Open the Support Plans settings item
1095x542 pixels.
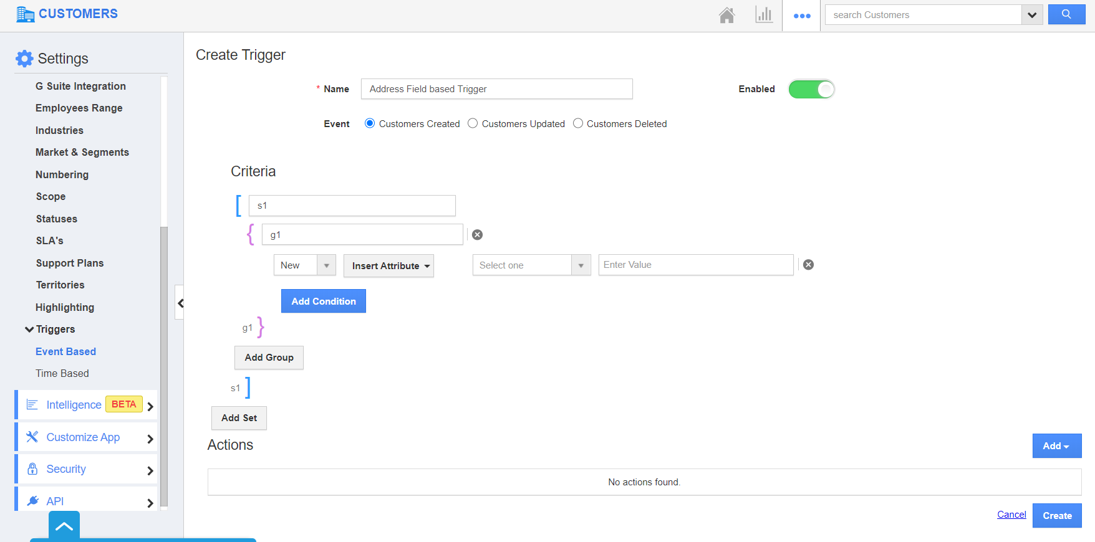click(x=70, y=263)
